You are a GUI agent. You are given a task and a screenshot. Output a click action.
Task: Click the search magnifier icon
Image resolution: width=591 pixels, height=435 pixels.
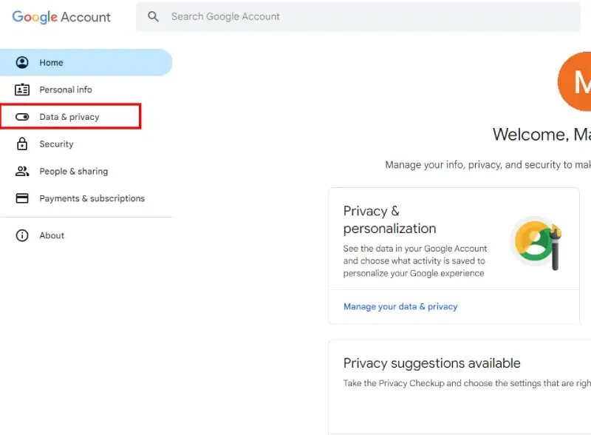tap(153, 16)
